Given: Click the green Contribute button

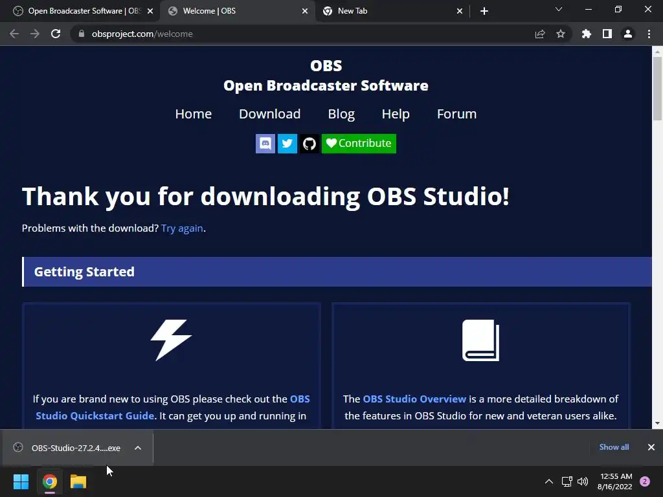Looking at the screenshot, I should 359,144.
